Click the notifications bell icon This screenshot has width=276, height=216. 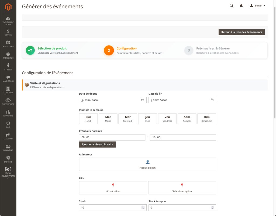click(x=241, y=5)
